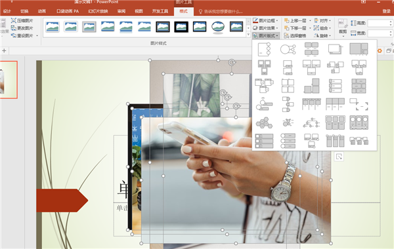Open the 下移一层 send backward dropdown arrow
This screenshot has width=394, height=249.
tap(310, 28)
